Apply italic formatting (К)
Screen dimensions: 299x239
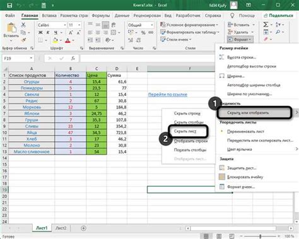48,33
